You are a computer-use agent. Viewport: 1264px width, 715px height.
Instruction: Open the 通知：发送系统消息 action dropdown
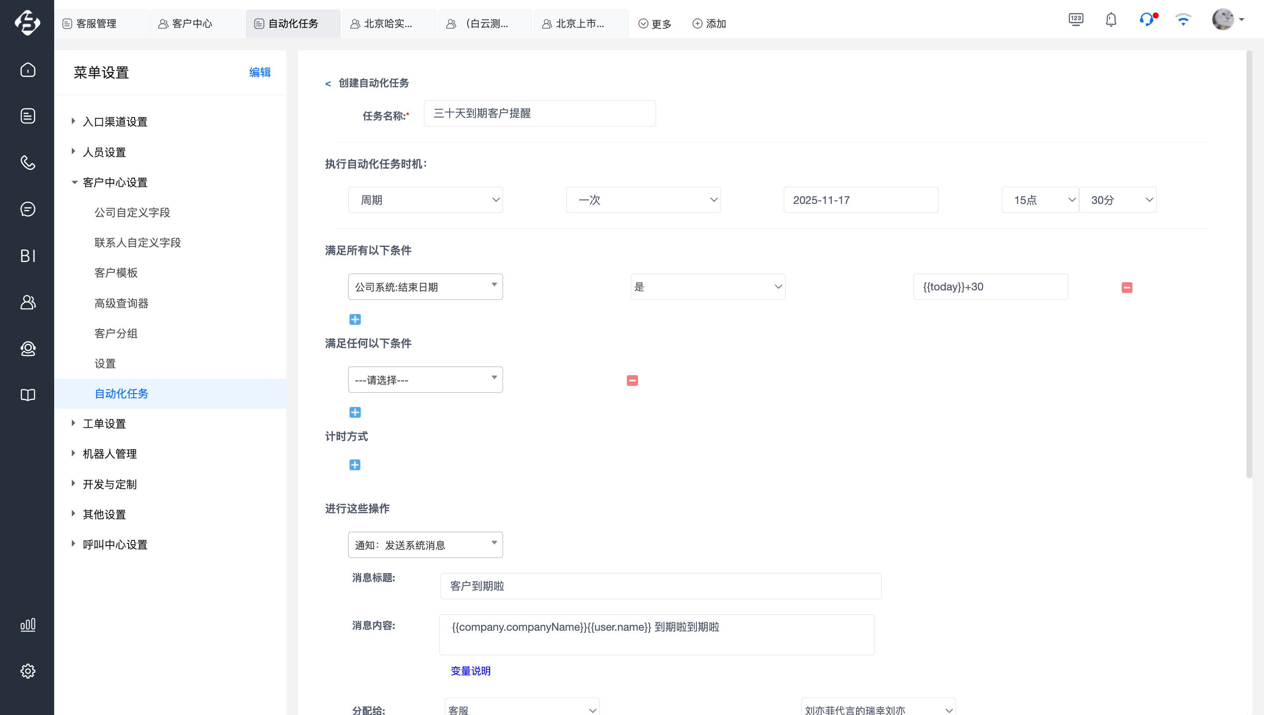(425, 545)
